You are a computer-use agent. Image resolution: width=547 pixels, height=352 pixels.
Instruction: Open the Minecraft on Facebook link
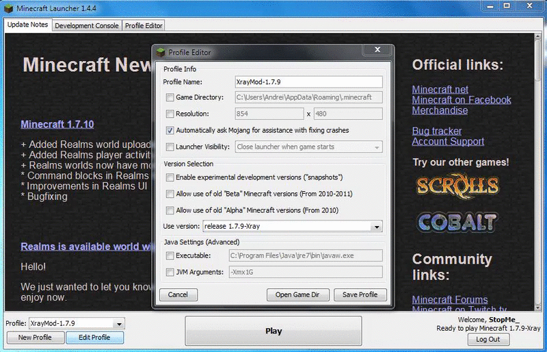tap(462, 100)
